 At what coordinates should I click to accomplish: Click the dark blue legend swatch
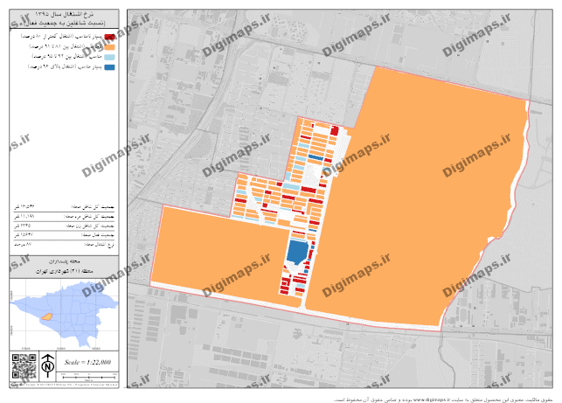[109, 67]
